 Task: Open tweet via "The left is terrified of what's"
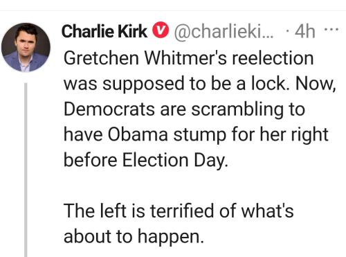[179, 211]
